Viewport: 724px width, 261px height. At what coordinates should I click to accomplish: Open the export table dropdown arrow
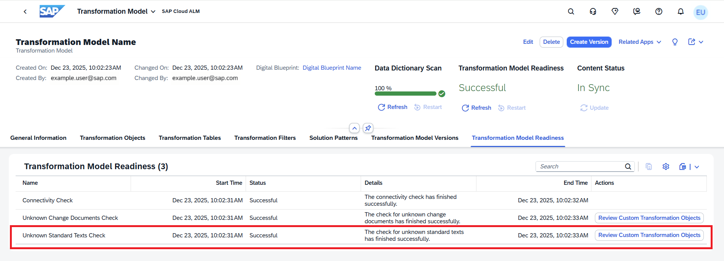tap(697, 167)
